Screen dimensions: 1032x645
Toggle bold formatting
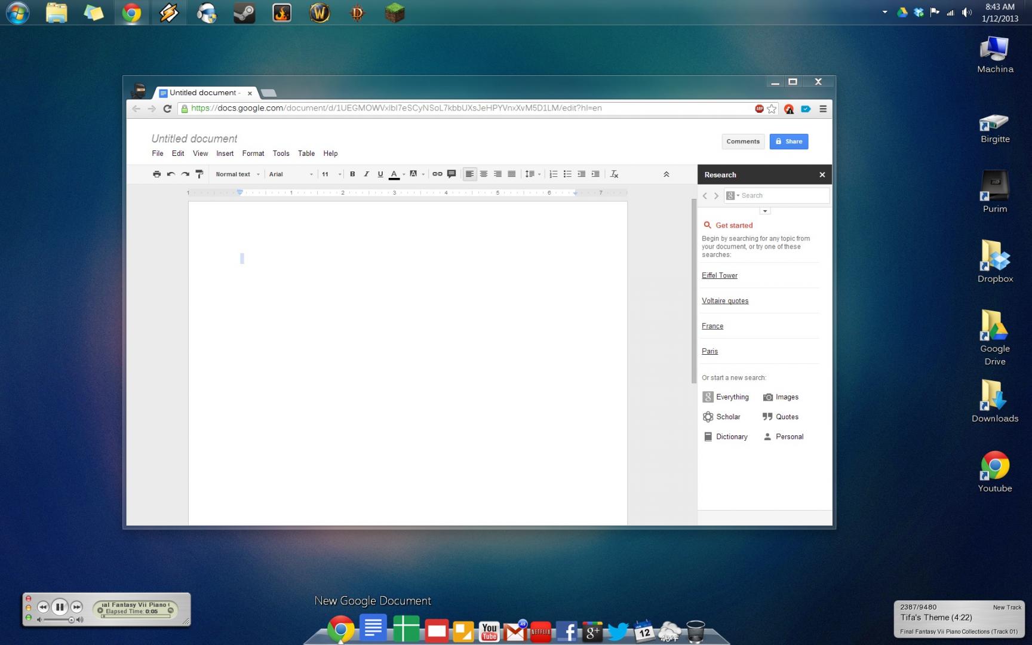pos(352,174)
